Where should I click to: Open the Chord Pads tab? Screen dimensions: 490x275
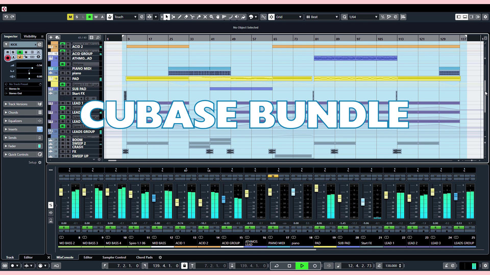point(144,258)
